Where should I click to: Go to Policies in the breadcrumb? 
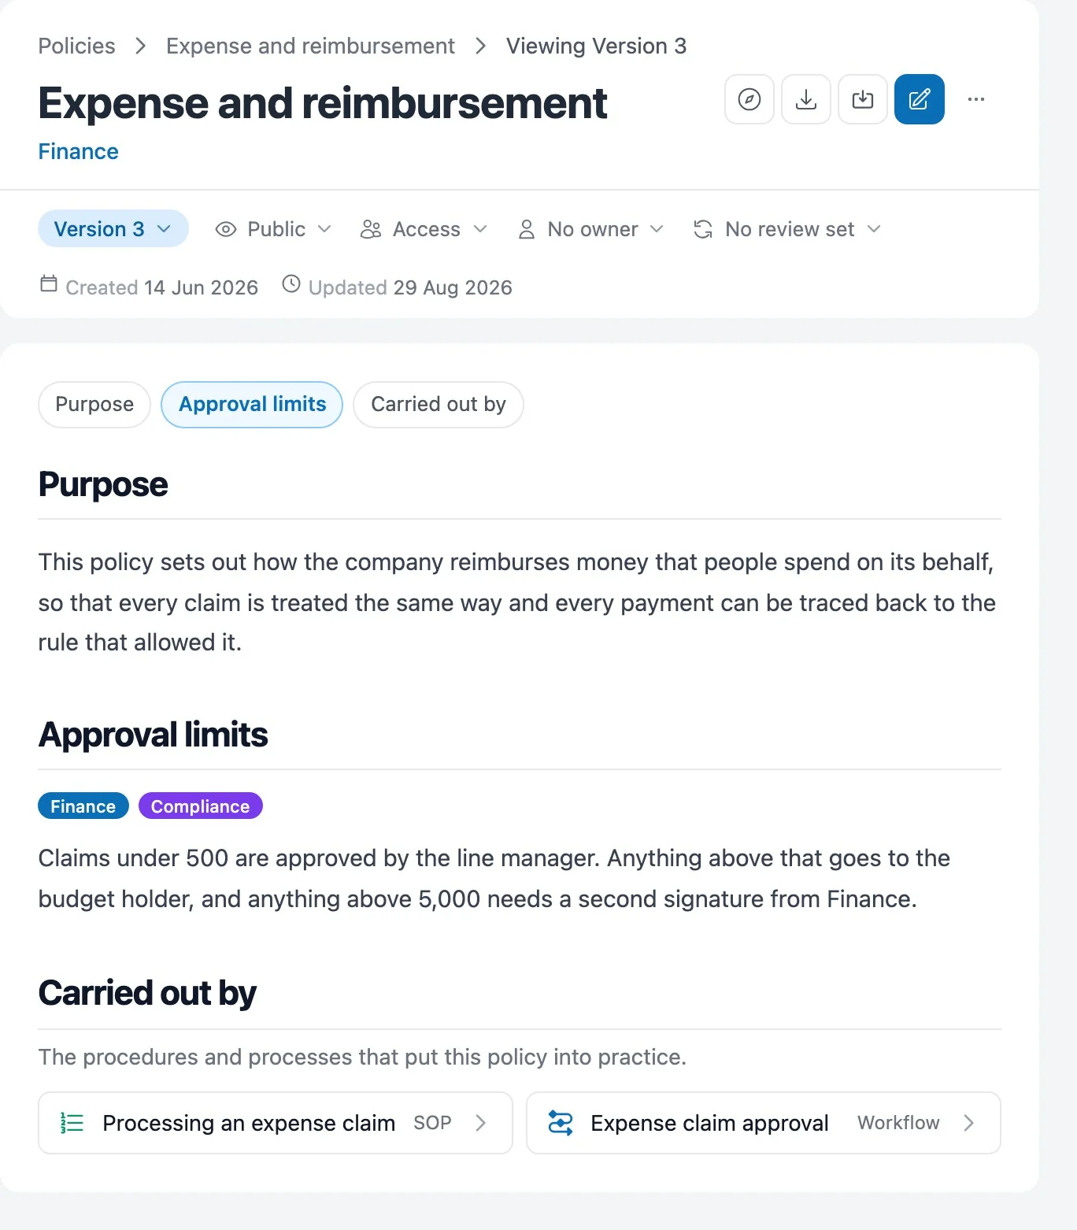(x=76, y=46)
